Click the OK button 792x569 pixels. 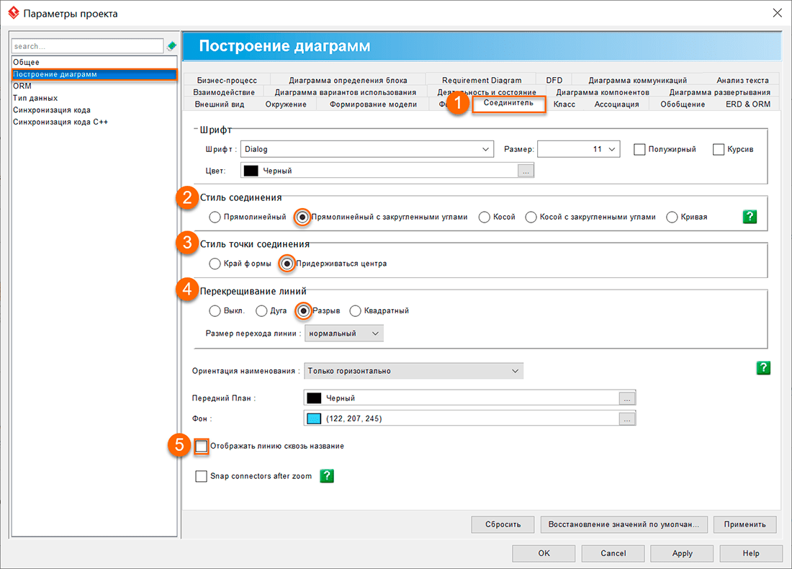click(544, 553)
